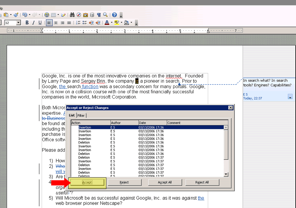Sort changes by Author column header

pos(125,123)
